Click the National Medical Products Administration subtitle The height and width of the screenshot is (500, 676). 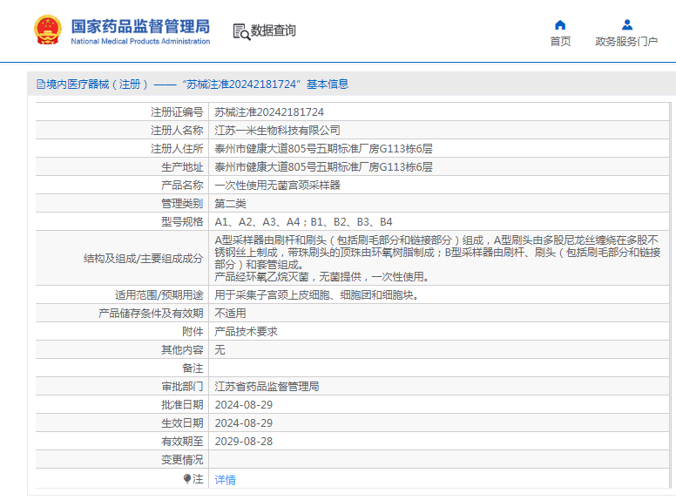pyautogui.click(x=140, y=42)
